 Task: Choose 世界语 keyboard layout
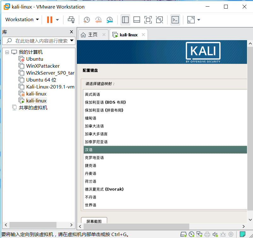coord(165,205)
